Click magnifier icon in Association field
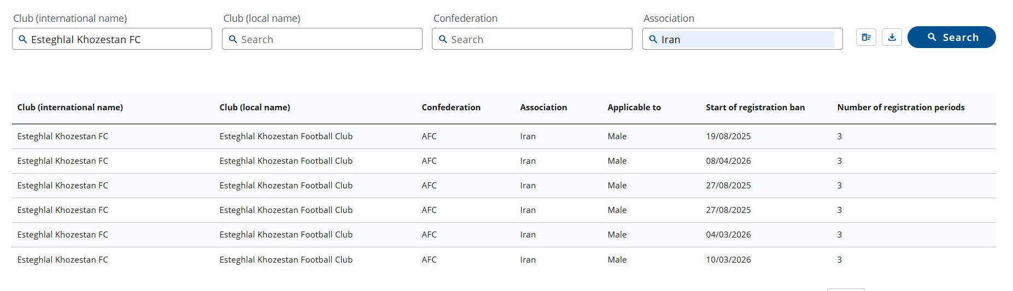Viewport: 1013px width, 291px height. (x=653, y=39)
